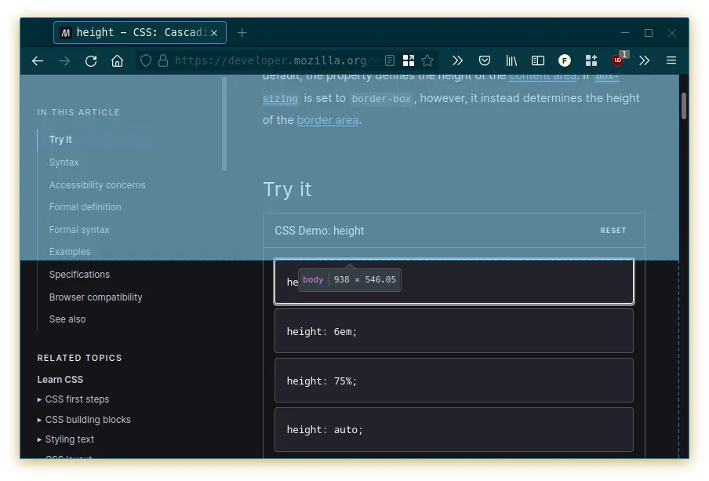Screen dimensions: 709x481
Task: Open a new tab with plus button
Action: pyautogui.click(x=242, y=33)
